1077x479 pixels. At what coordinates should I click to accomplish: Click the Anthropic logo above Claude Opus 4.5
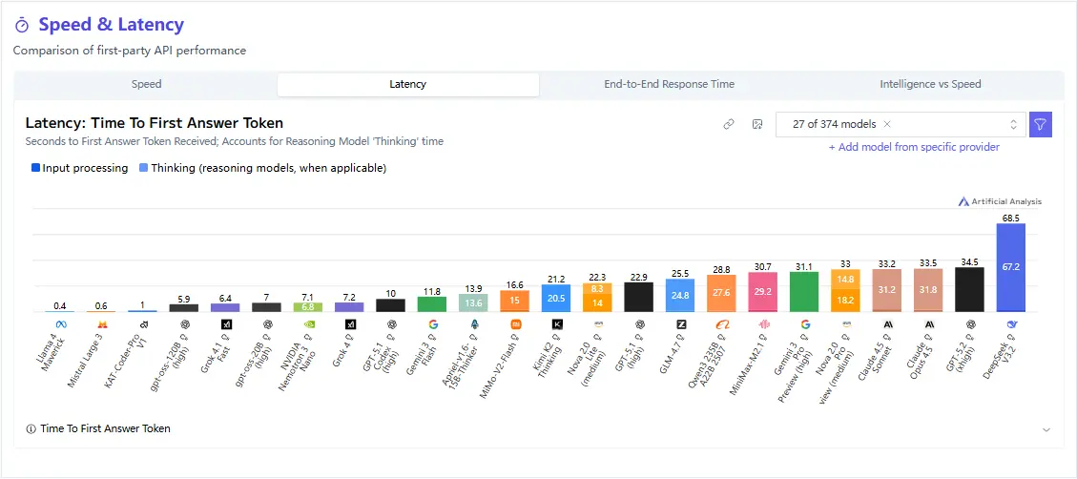coord(928,323)
